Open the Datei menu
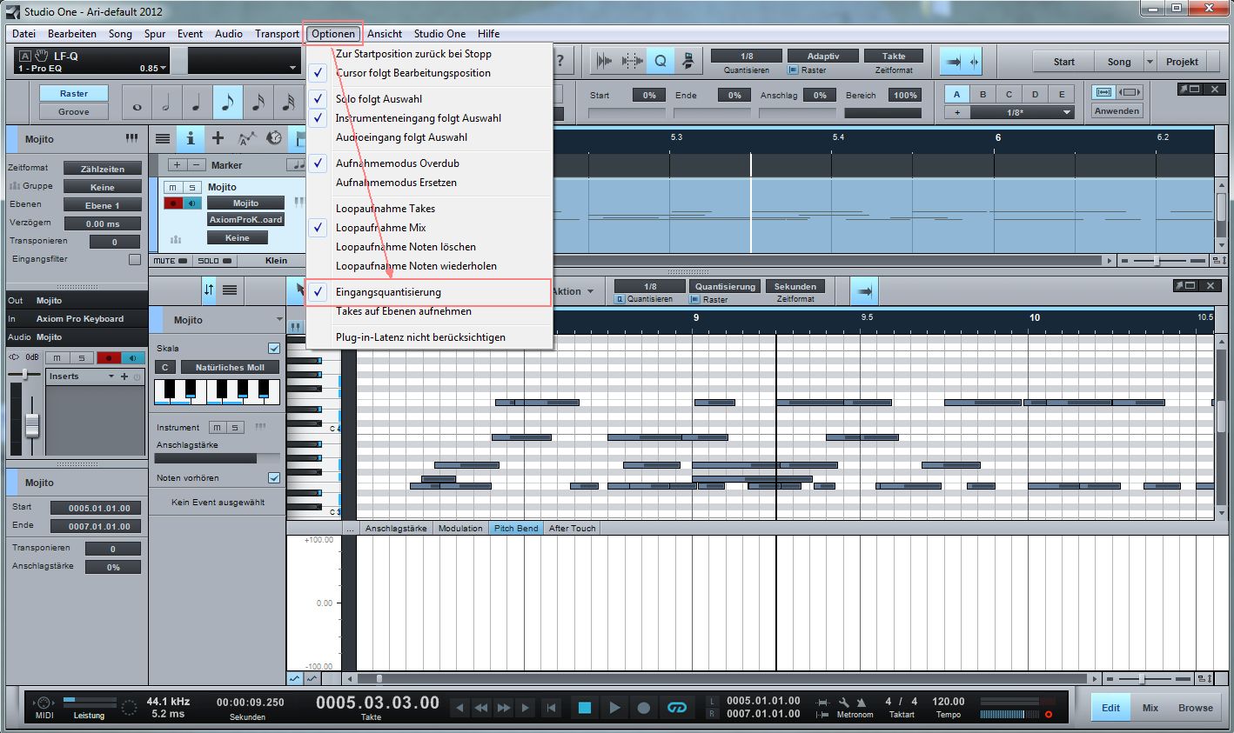The image size is (1234, 733). click(24, 34)
